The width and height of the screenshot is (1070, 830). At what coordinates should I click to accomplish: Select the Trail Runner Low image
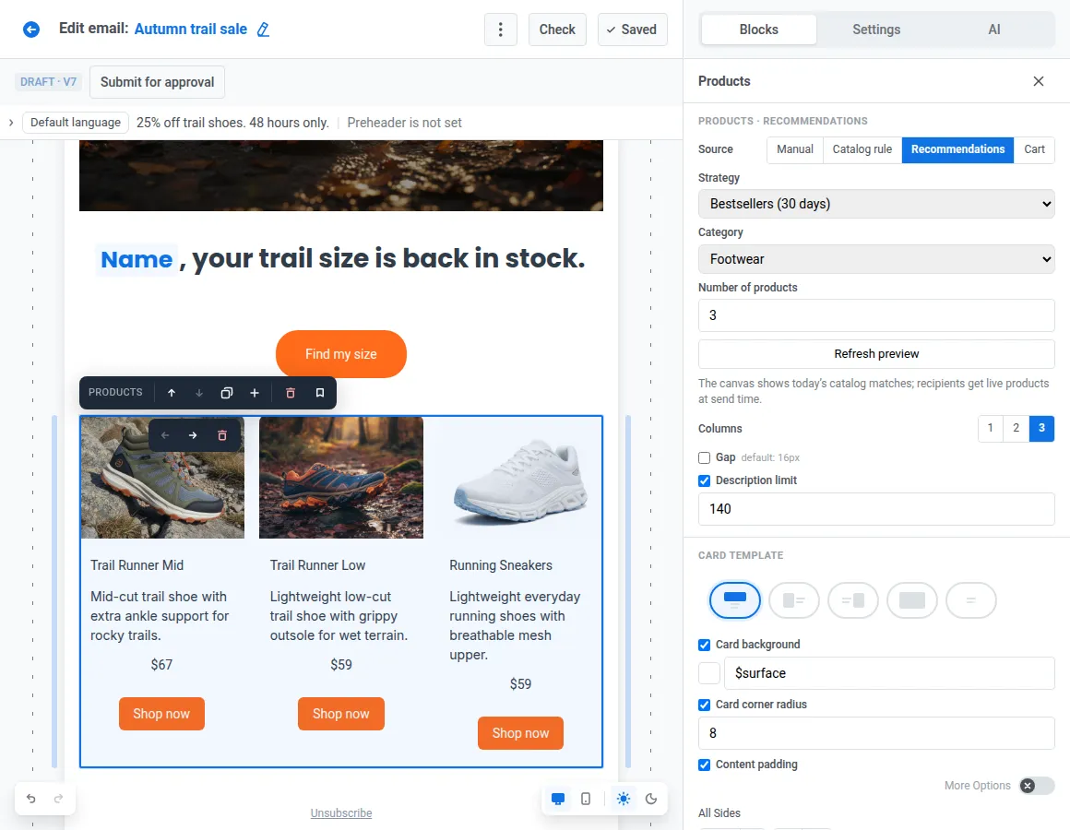[341, 478]
